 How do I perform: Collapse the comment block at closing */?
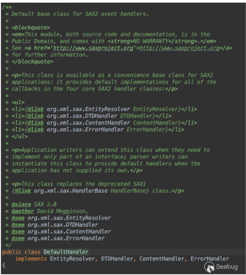[x=1, y=245]
